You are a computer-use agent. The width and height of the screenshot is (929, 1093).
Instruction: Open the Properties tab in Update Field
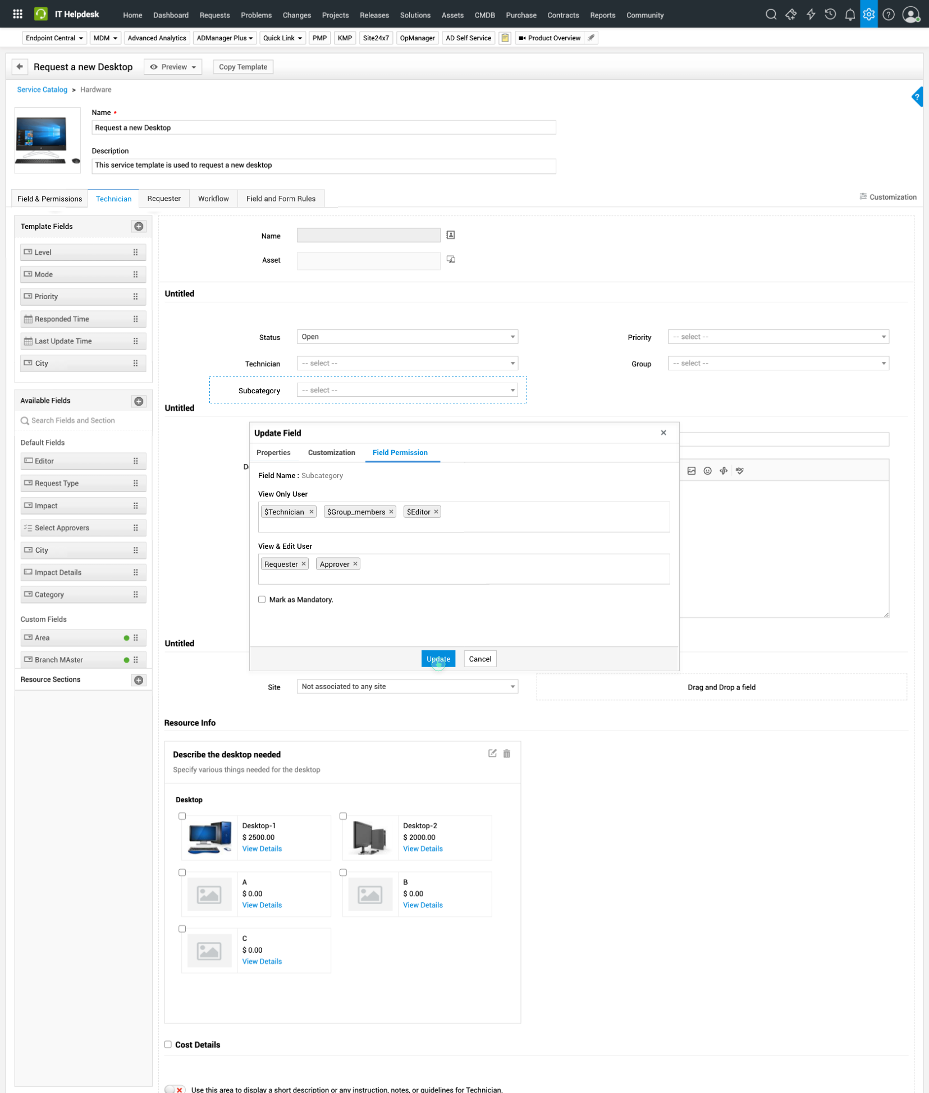273,453
